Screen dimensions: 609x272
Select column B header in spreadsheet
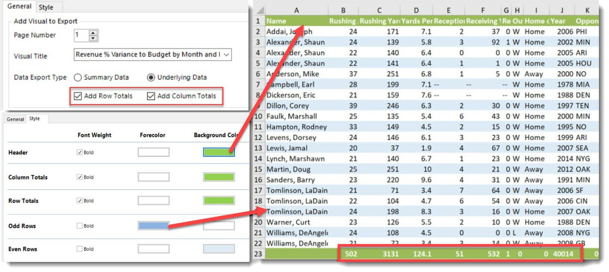(x=343, y=10)
